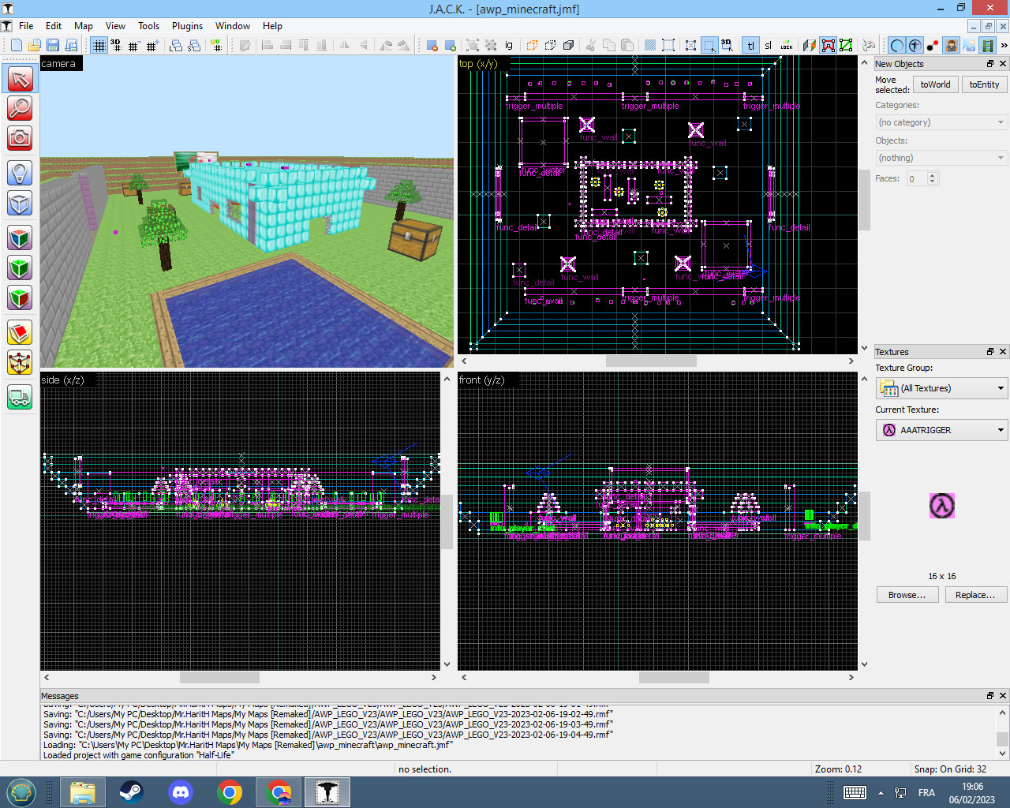Click the AAATRIGGER texture preview swatch
The height and width of the screenshot is (808, 1010).
click(941, 505)
